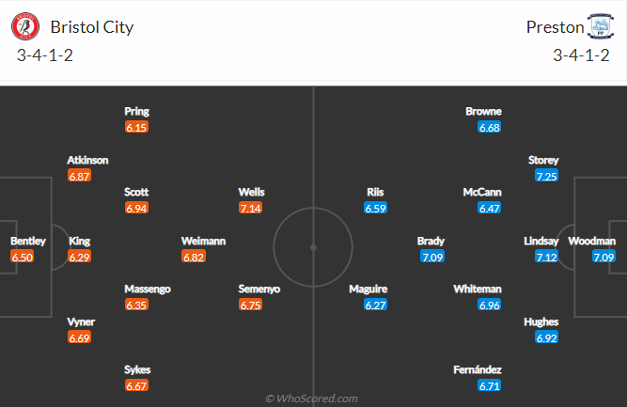Open the Preston team name link
The image size is (627, 407).
(x=555, y=27)
